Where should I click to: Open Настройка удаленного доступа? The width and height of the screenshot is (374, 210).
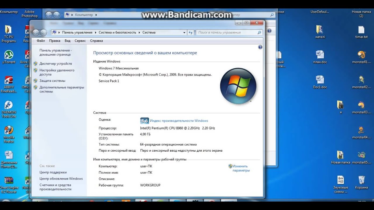coord(57,72)
